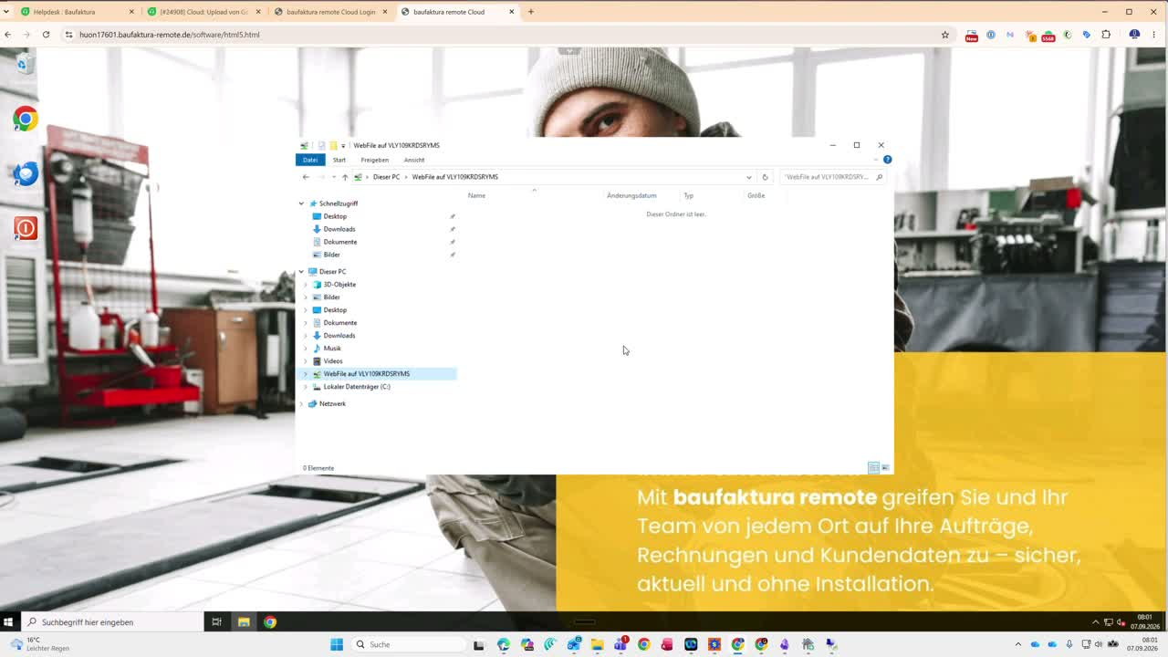The width and height of the screenshot is (1168, 657).
Task: Click 'Dieser PC' in the address breadcrumb
Action: click(386, 177)
